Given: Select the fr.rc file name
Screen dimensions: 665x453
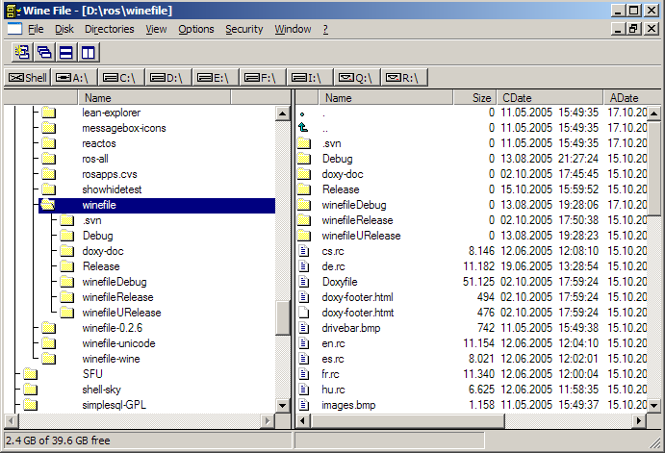Looking at the screenshot, I should [x=330, y=374].
